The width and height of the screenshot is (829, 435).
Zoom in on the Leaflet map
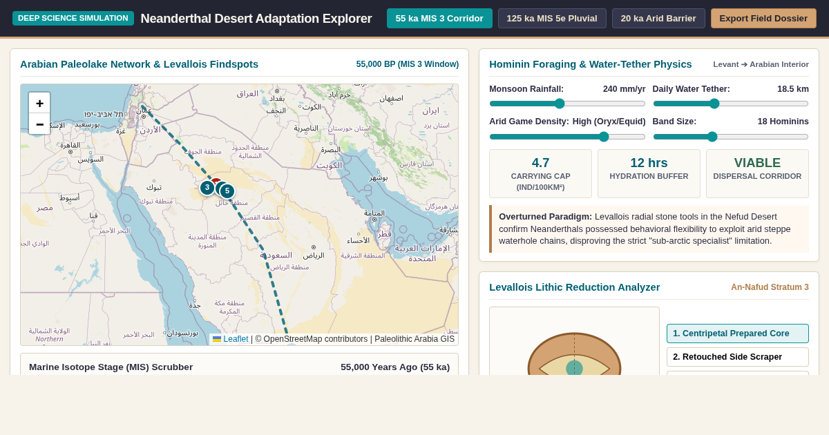39,104
